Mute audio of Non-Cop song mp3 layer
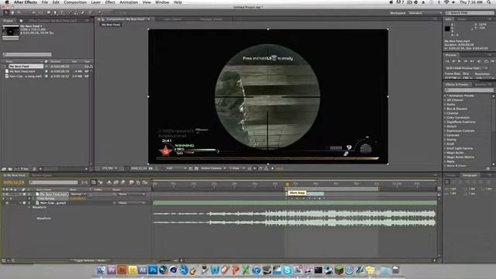This screenshot has height=279, width=496. pos(7,203)
